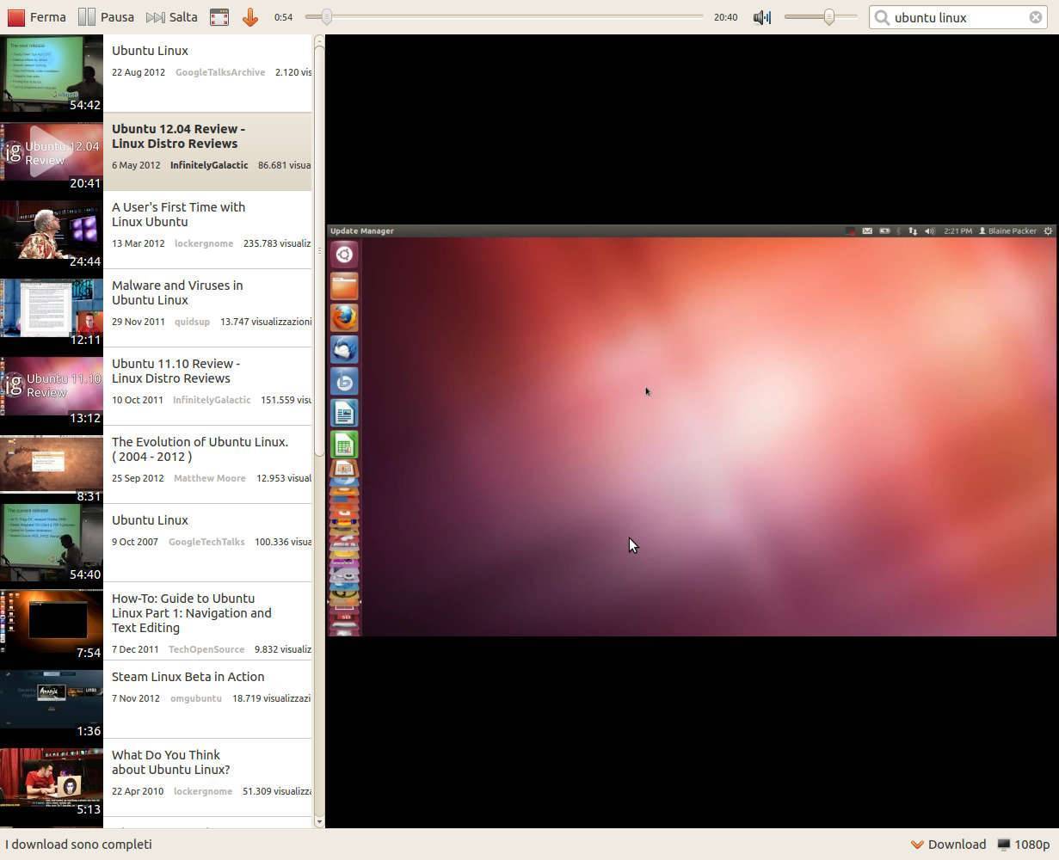Open the TechOpenSource channel link

206,649
